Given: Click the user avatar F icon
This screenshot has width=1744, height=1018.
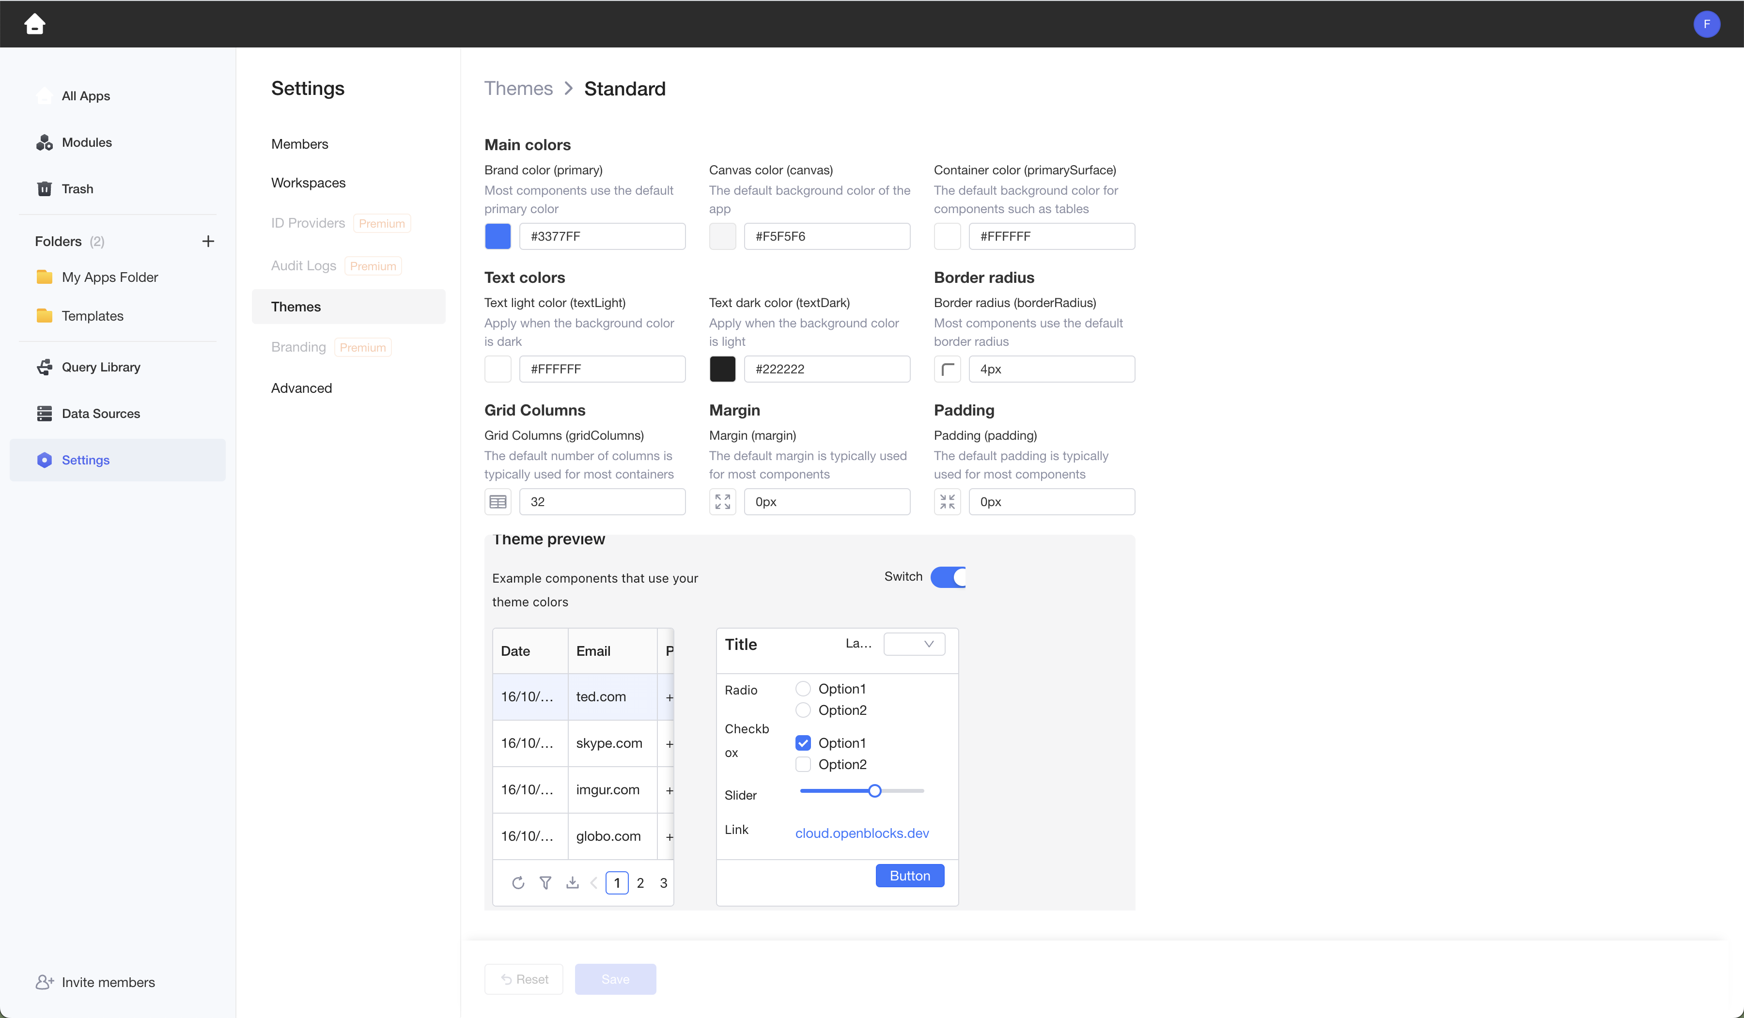Looking at the screenshot, I should pyautogui.click(x=1707, y=24).
